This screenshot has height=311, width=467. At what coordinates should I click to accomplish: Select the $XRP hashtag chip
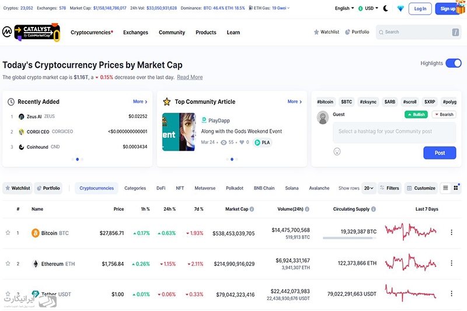[x=430, y=102]
